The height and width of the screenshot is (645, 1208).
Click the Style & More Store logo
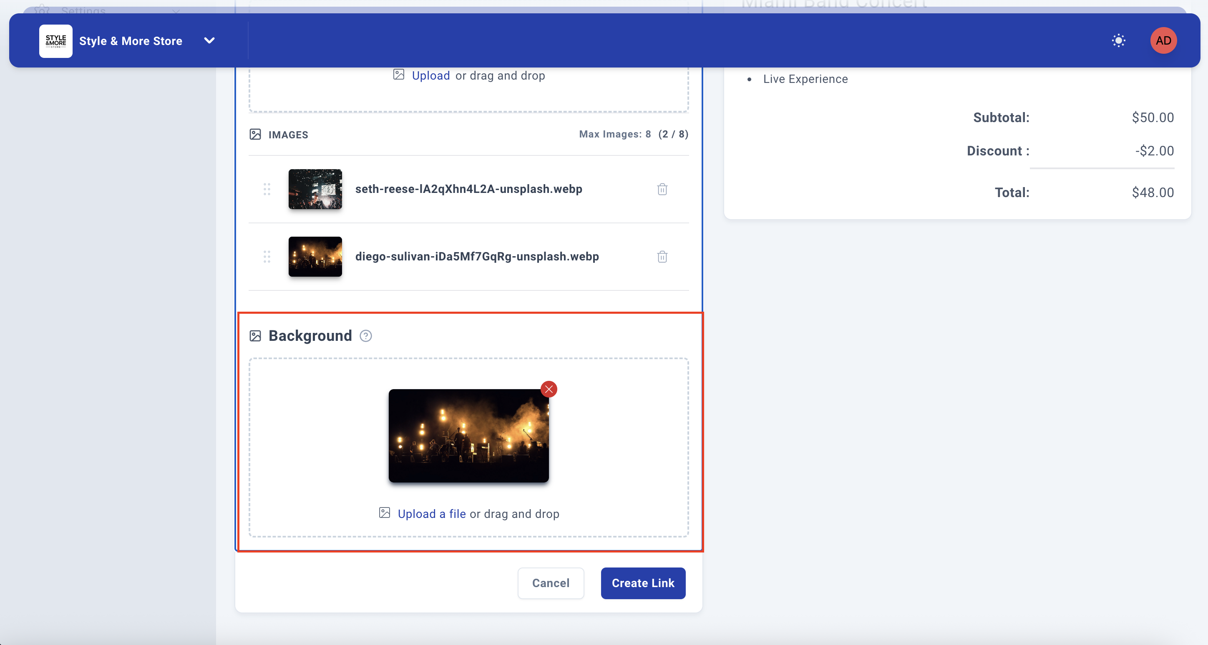[56, 41]
